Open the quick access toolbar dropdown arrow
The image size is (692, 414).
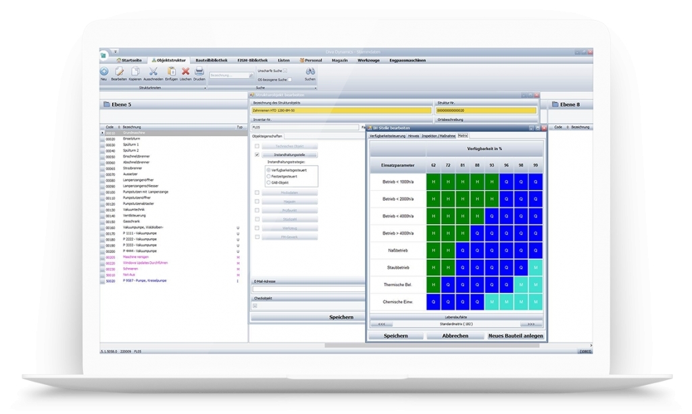point(116,51)
